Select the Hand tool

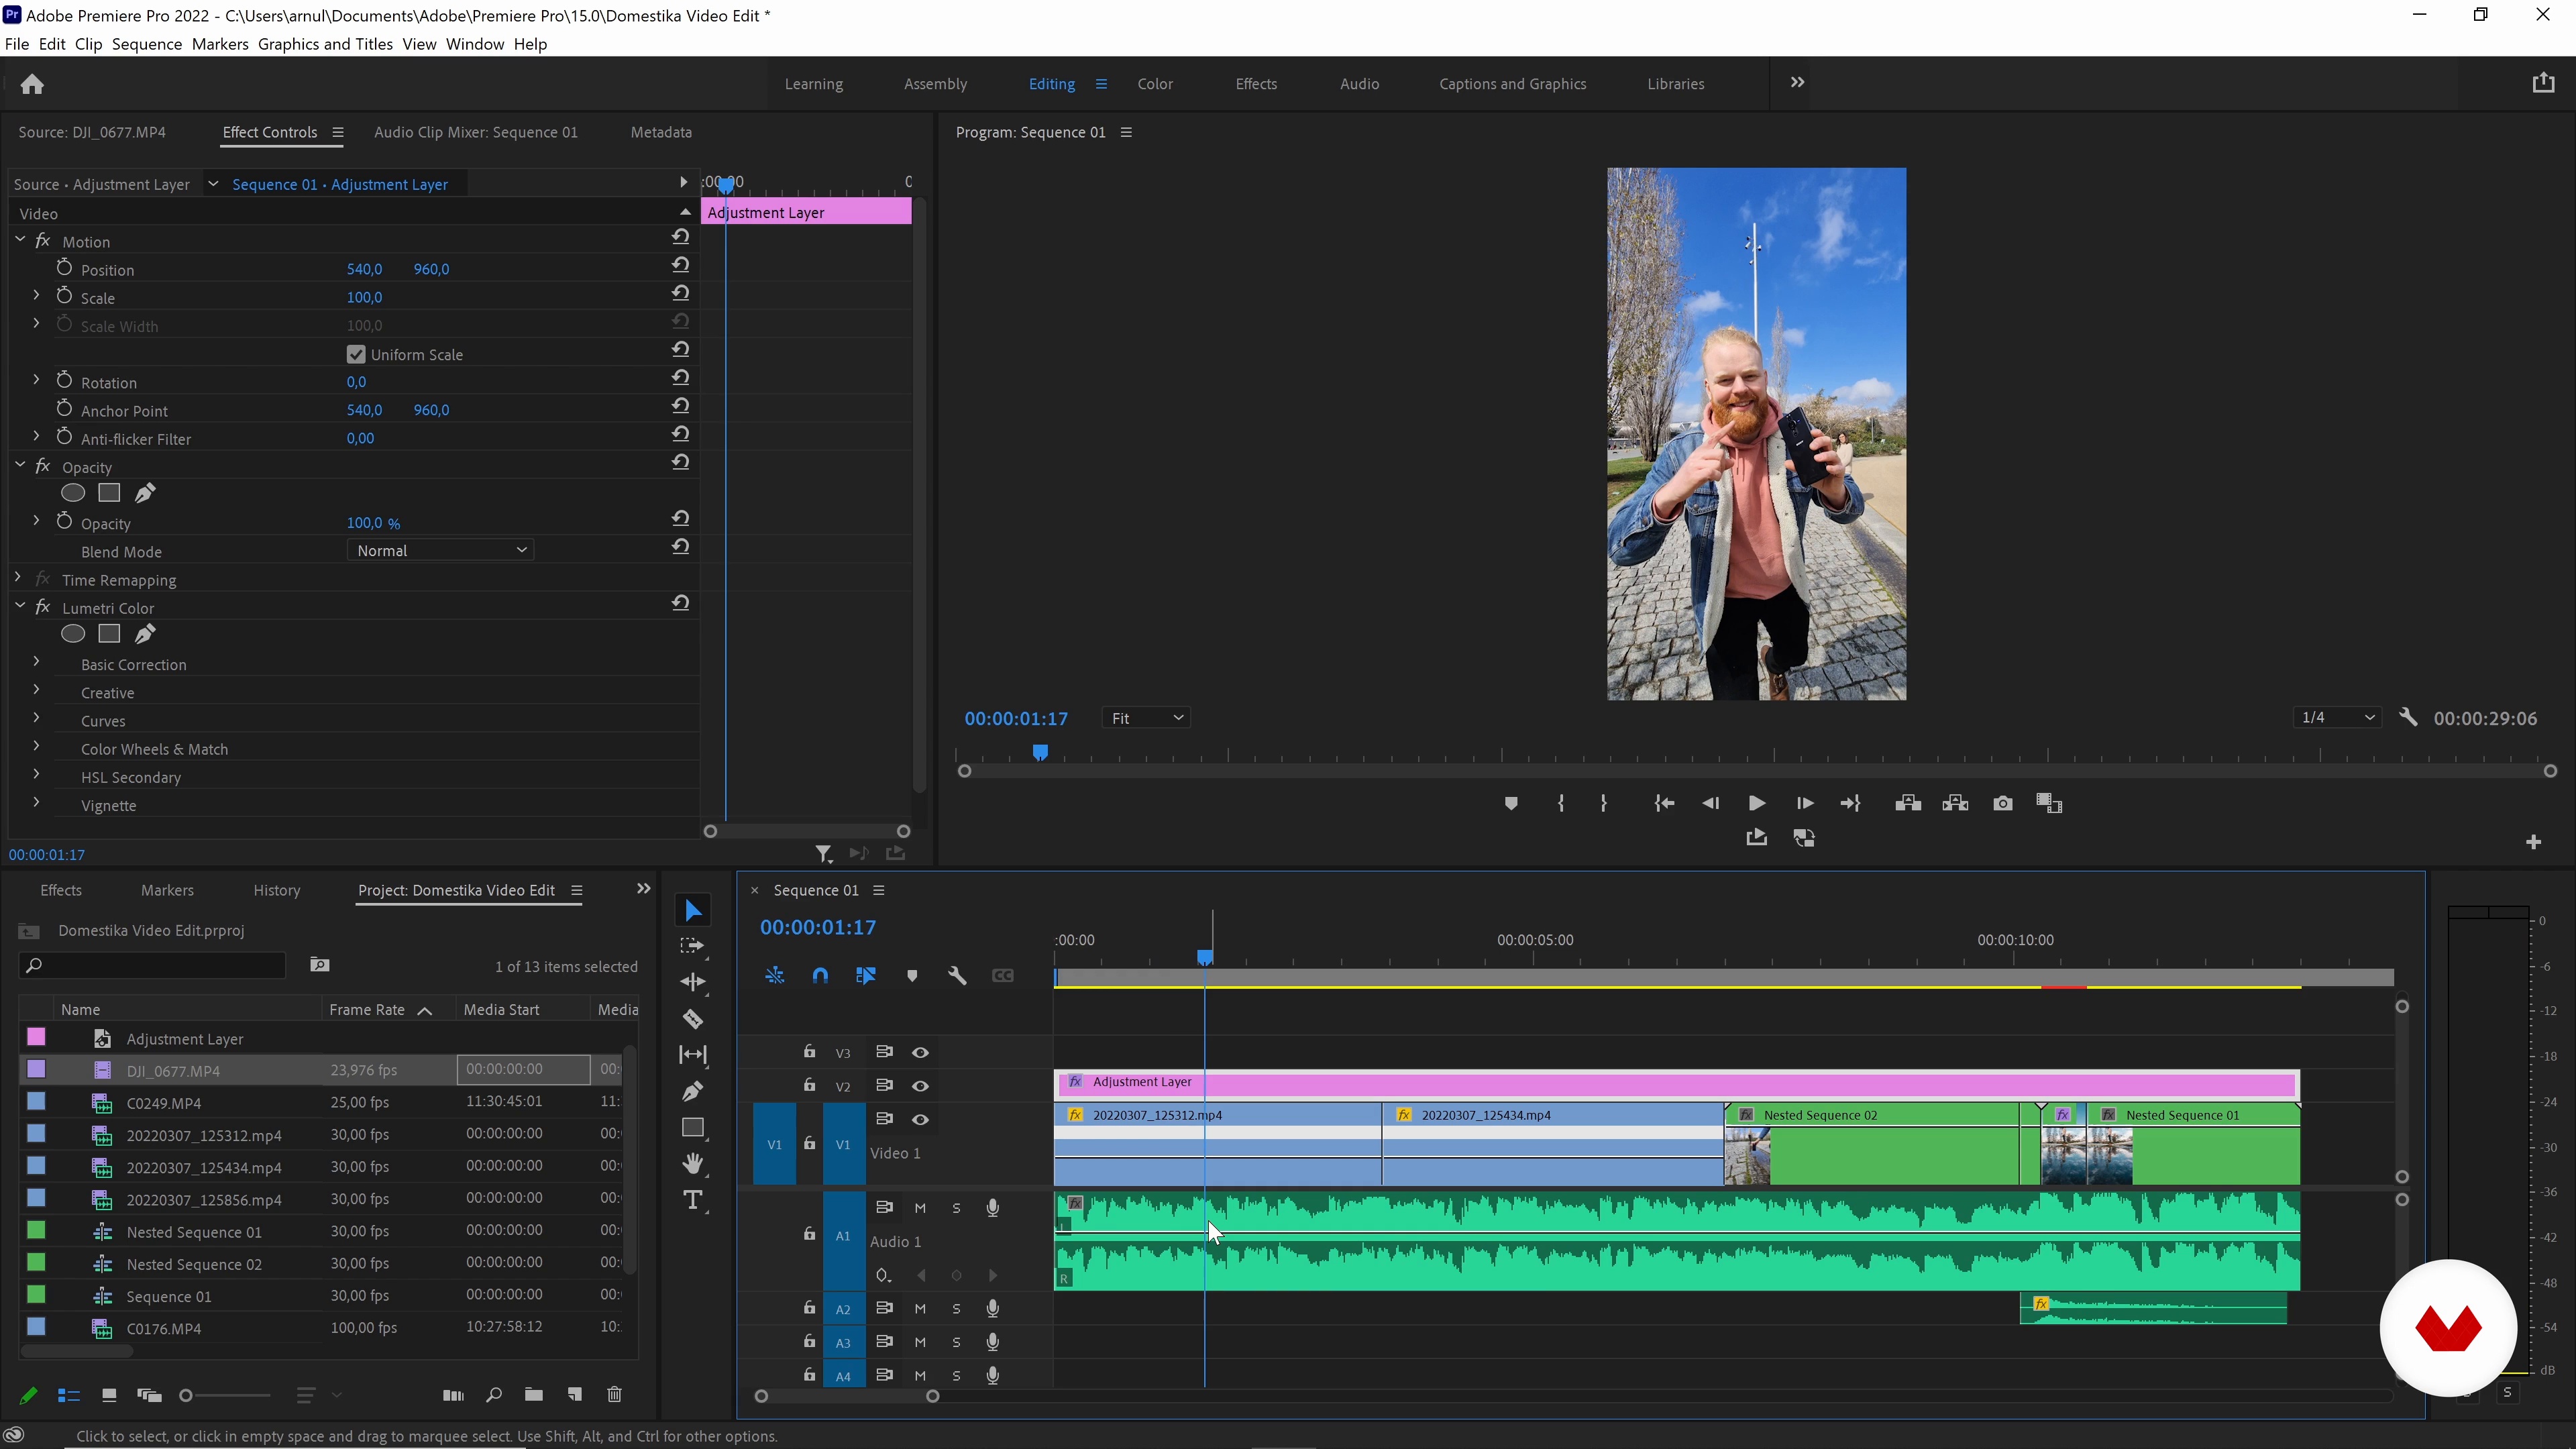(692, 1163)
